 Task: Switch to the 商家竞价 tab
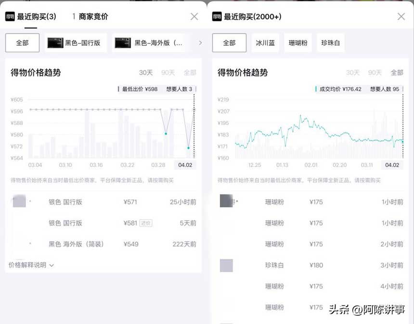[x=93, y=17]
